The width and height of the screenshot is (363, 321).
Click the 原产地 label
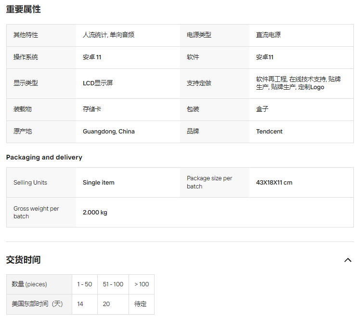click(x=23, y=132)
